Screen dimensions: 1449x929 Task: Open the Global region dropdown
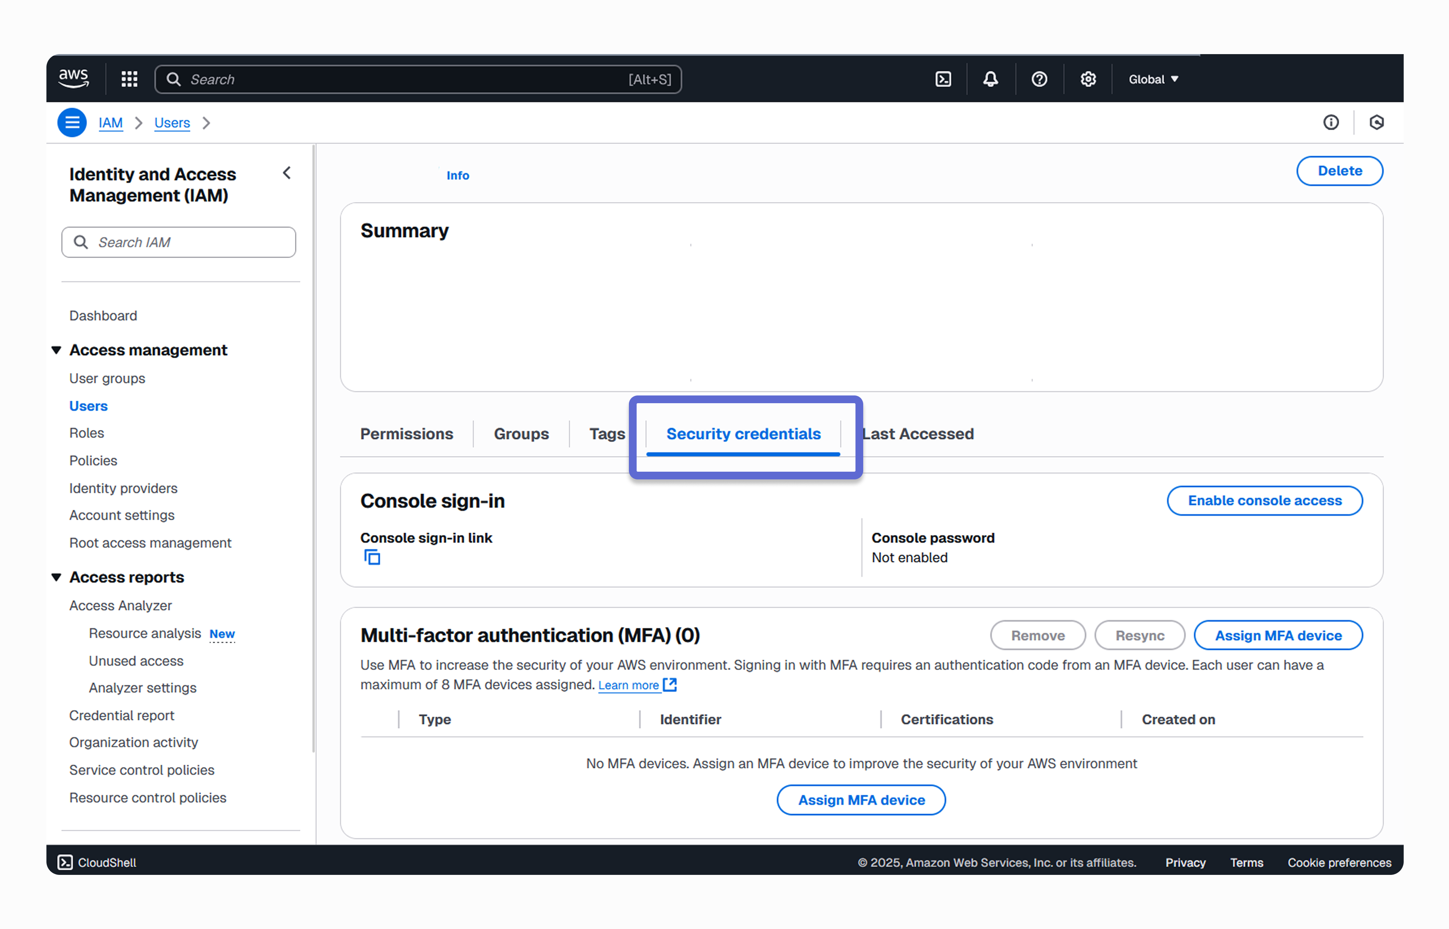click(x=1153, y=79)
